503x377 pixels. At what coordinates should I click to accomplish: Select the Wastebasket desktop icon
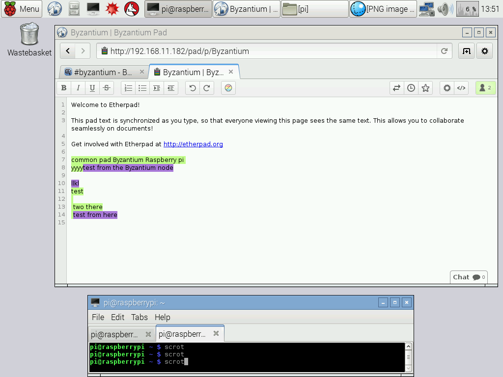tap(29, 40)
